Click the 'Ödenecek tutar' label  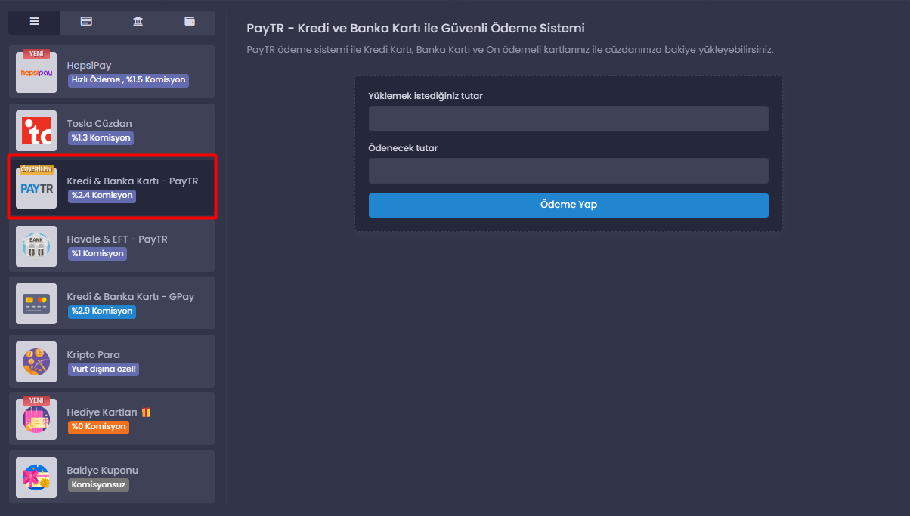pos(403,148)
